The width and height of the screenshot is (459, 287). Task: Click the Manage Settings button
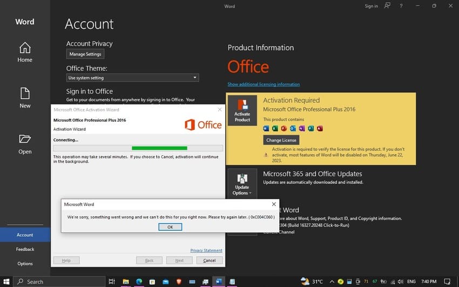coord(85,54)
